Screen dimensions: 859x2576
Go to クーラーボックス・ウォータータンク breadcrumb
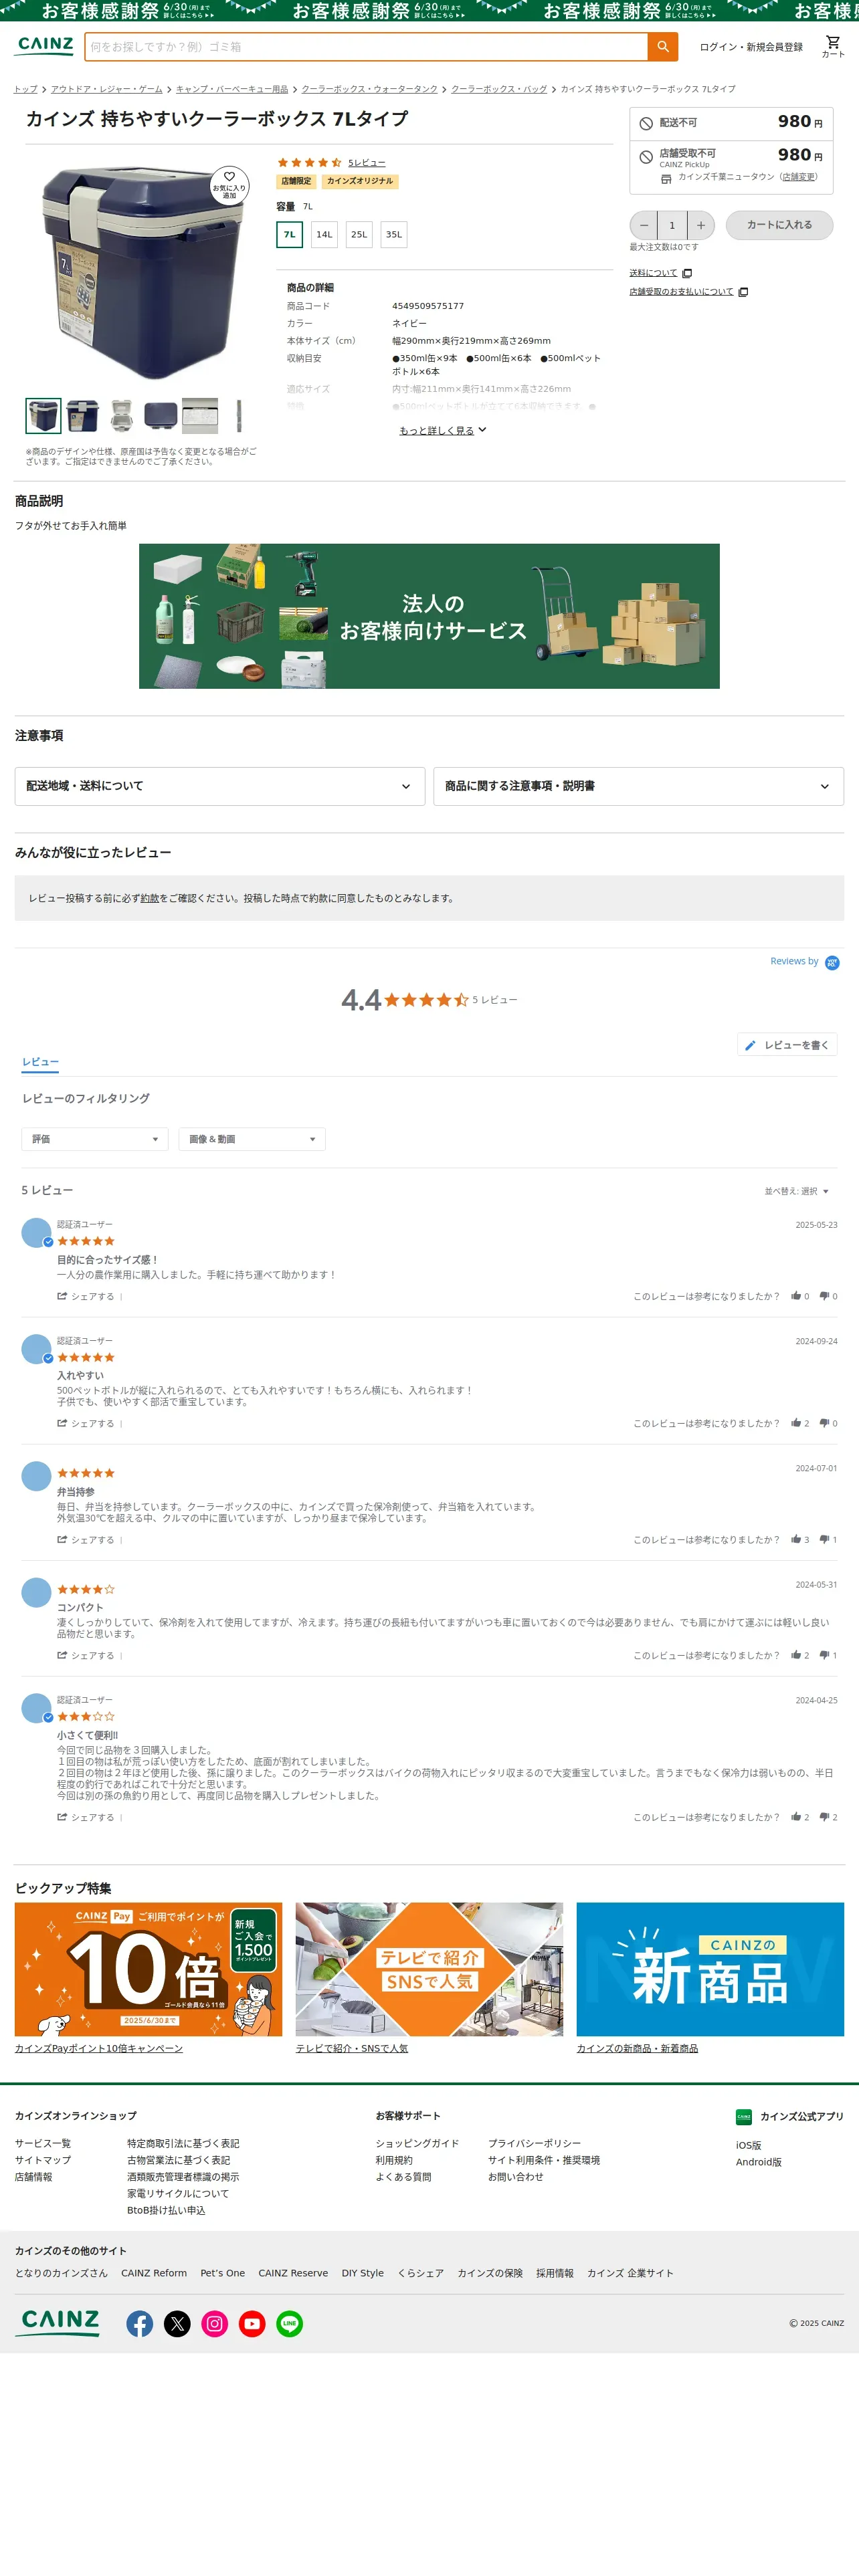(x=369, y=89)
